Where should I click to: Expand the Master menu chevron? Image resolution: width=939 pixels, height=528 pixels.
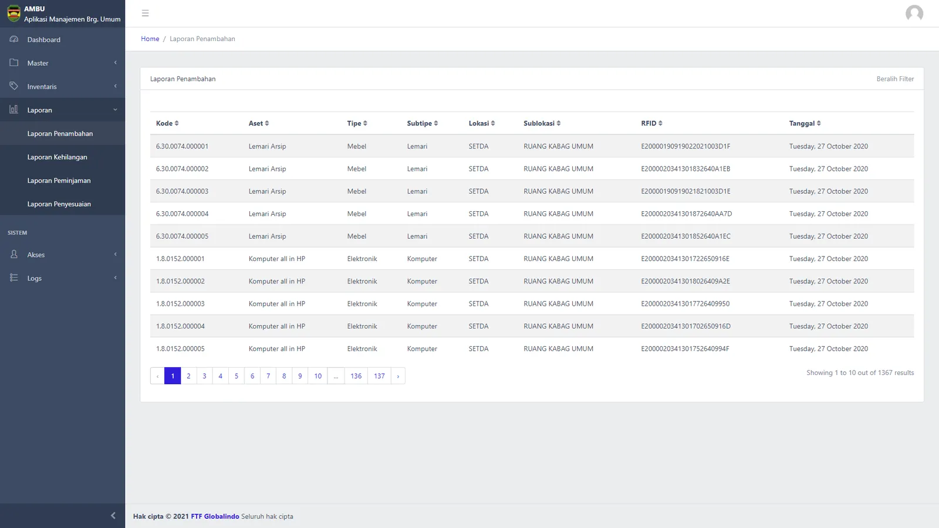click(115, 63)
